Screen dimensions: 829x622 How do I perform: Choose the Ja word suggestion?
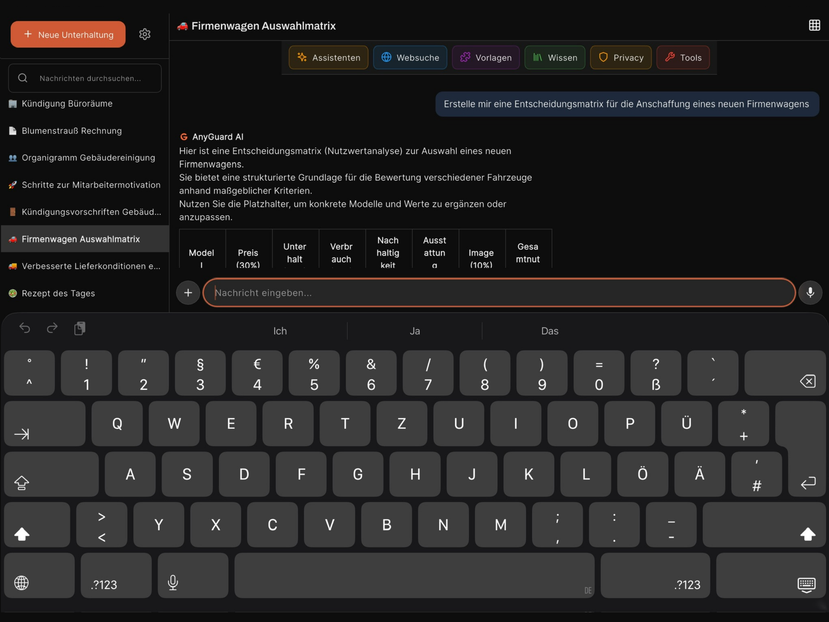[x=414, y=331]
